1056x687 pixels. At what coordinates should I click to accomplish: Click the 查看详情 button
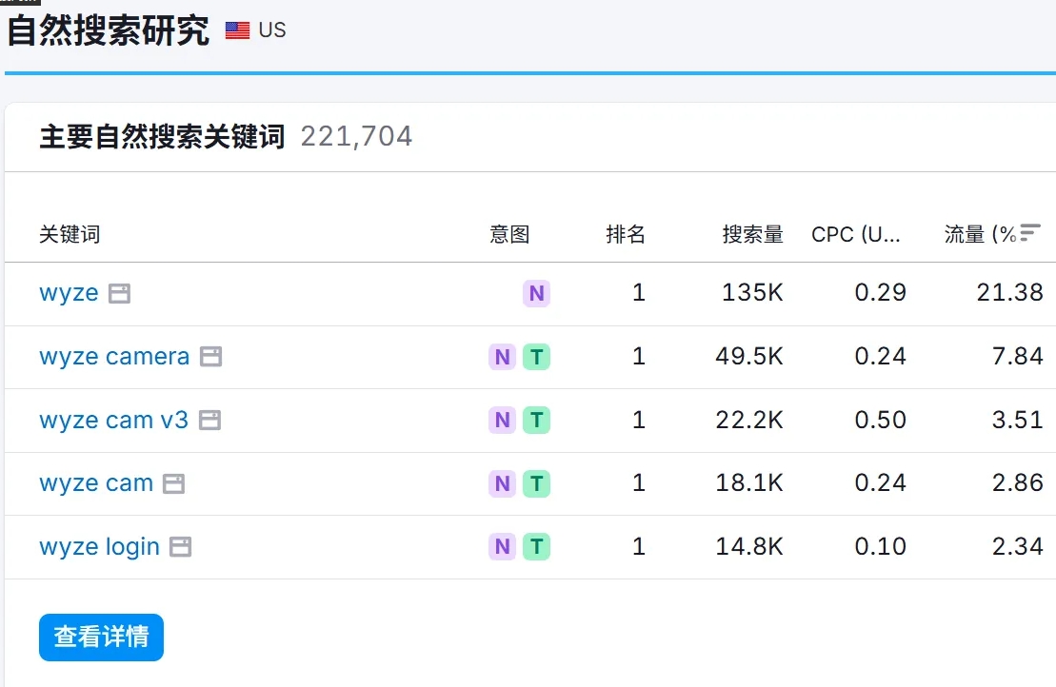(x=101, y=638)
